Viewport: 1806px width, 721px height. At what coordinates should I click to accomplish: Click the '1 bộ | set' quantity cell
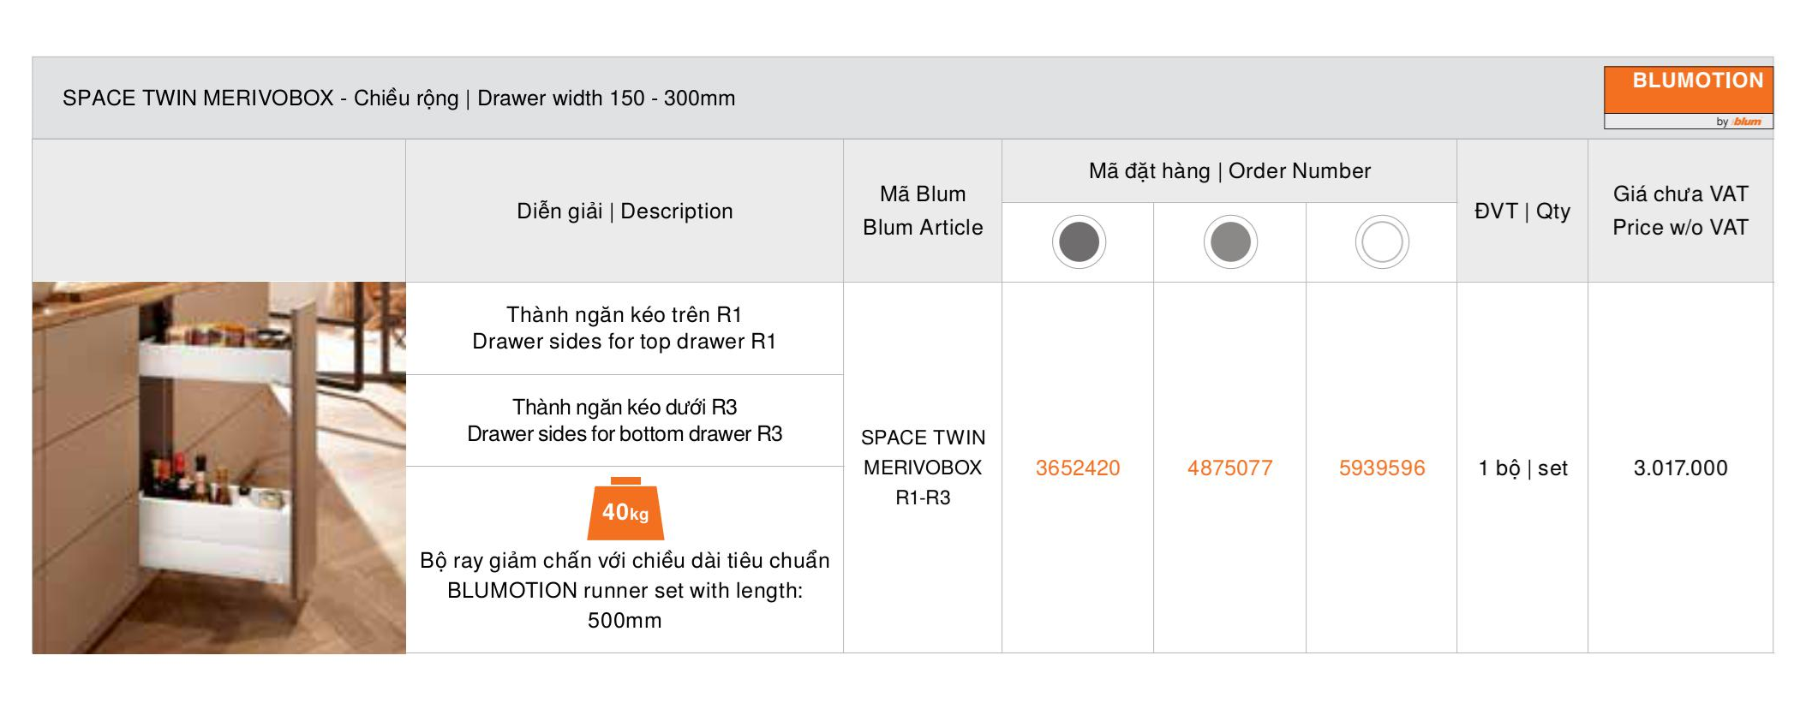pos(1522,468)
